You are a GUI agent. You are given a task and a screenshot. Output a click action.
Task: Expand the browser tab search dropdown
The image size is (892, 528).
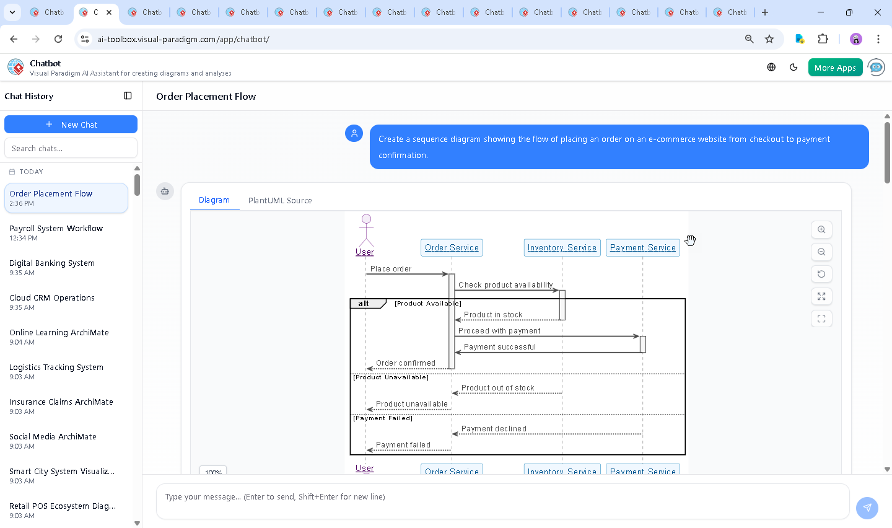(12, 12)
